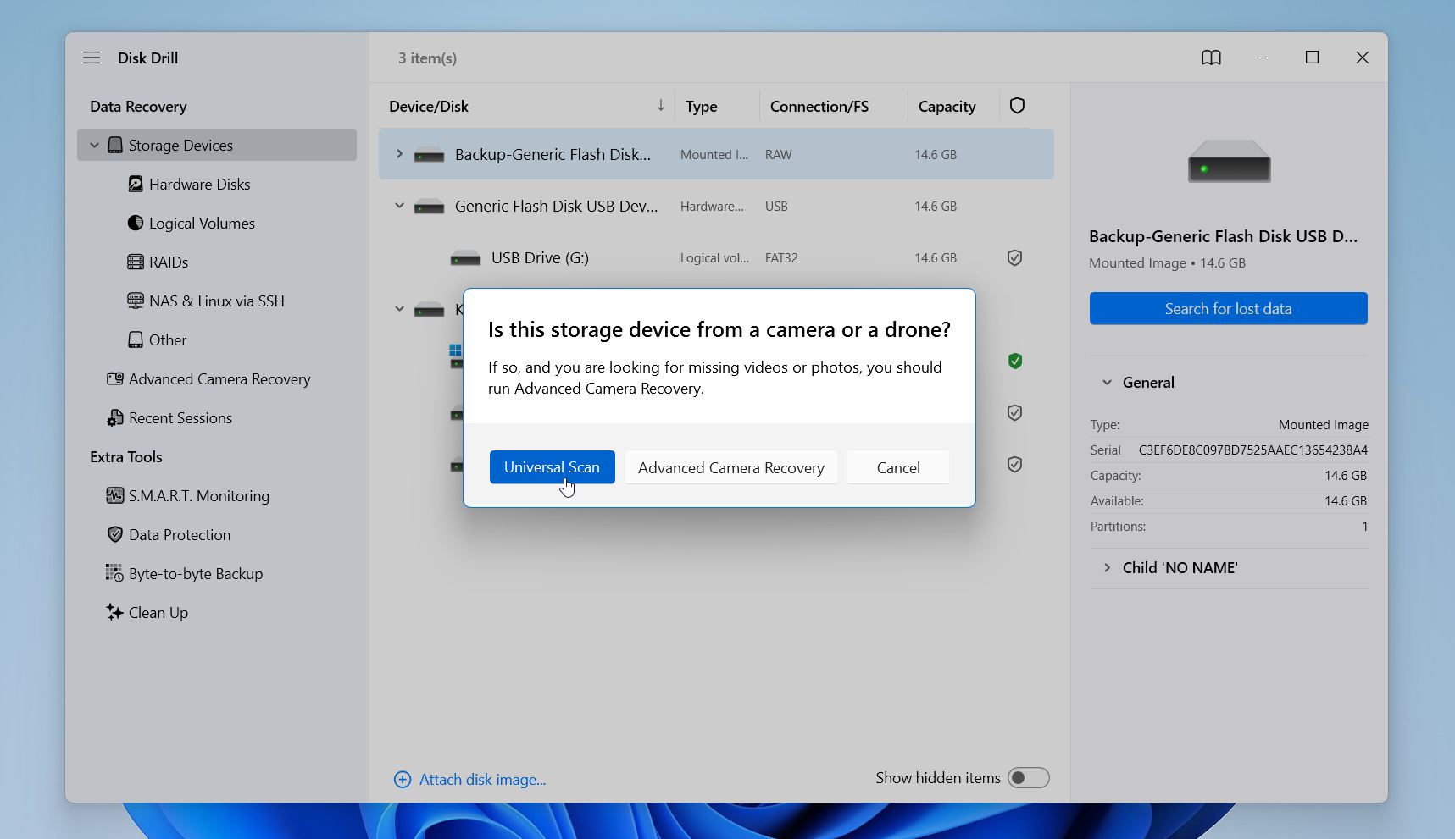Click the Partitions value 1
Viewport: 1455px width, 839px height.
click(1365, 526)
